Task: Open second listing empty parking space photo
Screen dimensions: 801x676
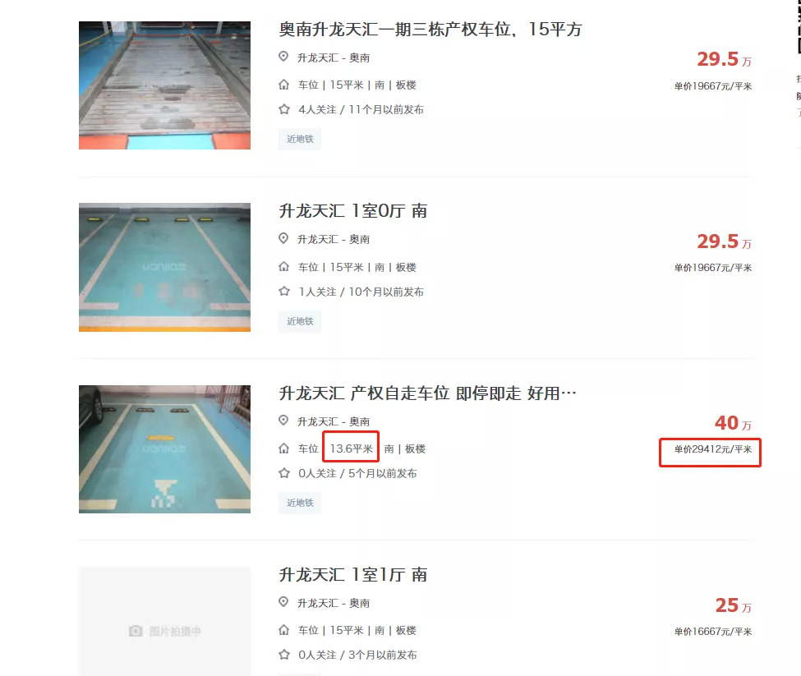Action: click(x=164, y=268)
